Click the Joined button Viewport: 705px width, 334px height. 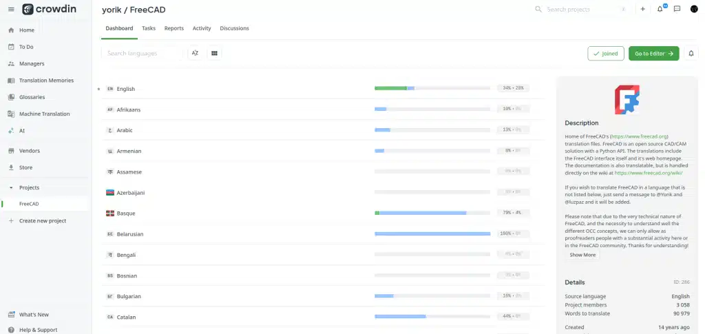[x=606, y=54]
